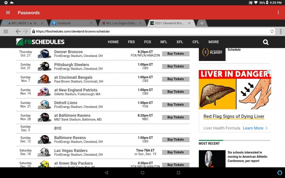This screenshot has height=178, width=285.
Task: Open at Green Bay Packers link
Action: click(x=74, y=163)
